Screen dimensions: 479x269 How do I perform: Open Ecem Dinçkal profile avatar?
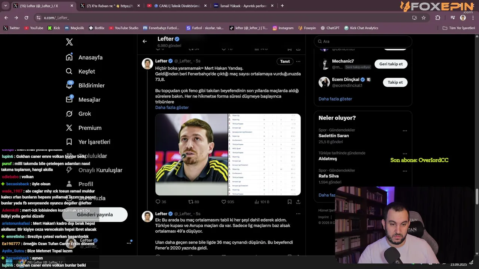[x=324, y=83]
